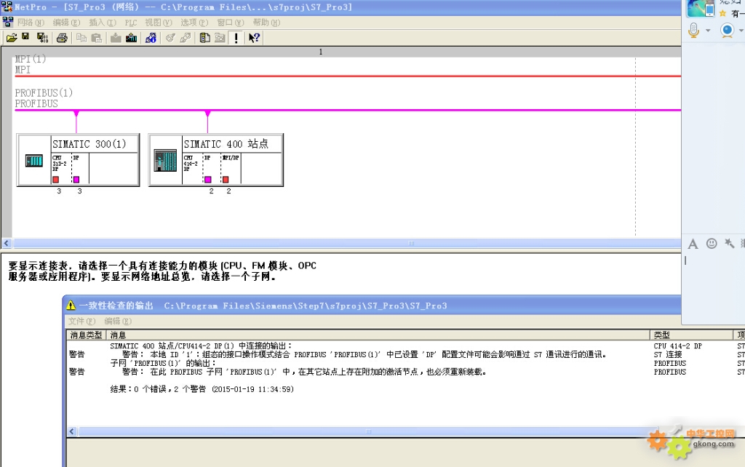The height and width of the screenshot is (467, 745).
Task: Click the catalog toolbar icon
Action: pyautogui.click(x=204, y=38)
